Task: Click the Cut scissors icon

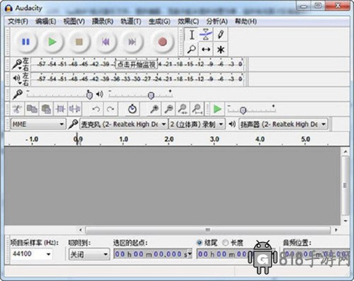Action: (18, 109)
